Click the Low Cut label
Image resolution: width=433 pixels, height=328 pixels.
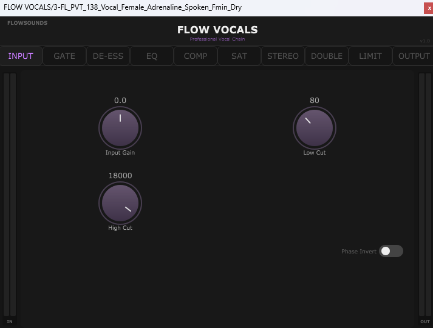click(x=315, y=153)
